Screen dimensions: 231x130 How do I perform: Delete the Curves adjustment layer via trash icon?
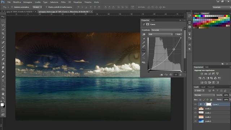(180, 75)
